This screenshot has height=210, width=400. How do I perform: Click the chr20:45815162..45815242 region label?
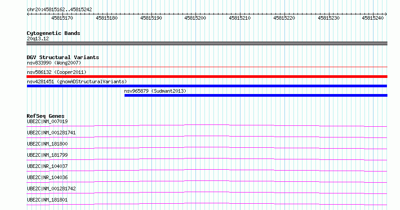(59, 10)
